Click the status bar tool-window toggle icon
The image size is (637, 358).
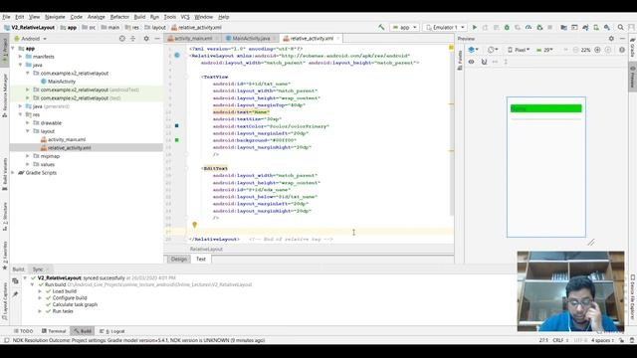(6, 340)
